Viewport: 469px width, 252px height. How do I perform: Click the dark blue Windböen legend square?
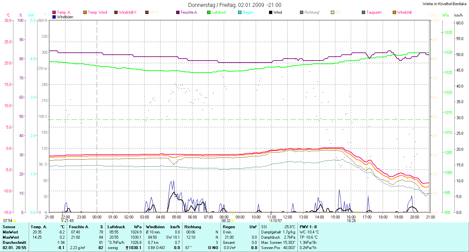click(54, 17)
